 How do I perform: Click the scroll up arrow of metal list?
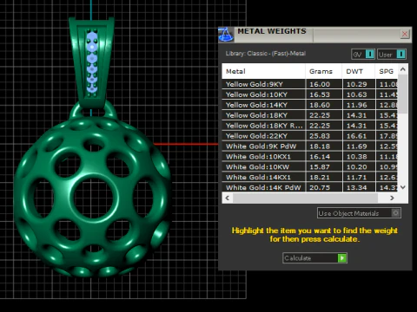tap(403, 69)
